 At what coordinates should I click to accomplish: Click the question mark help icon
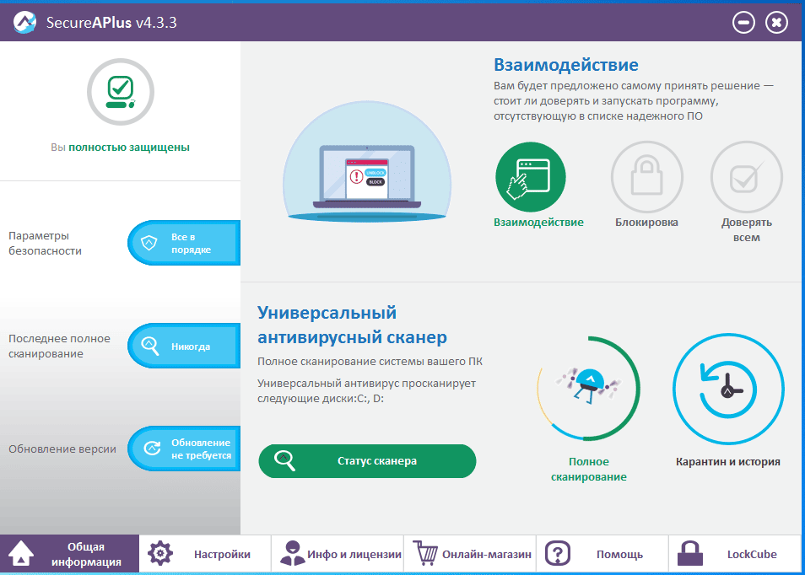click(558, 553)
